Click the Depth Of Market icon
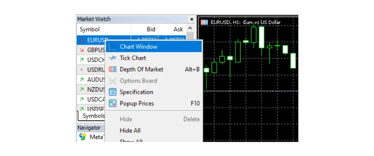Screen dimensions: 374x156 [113, 69]
